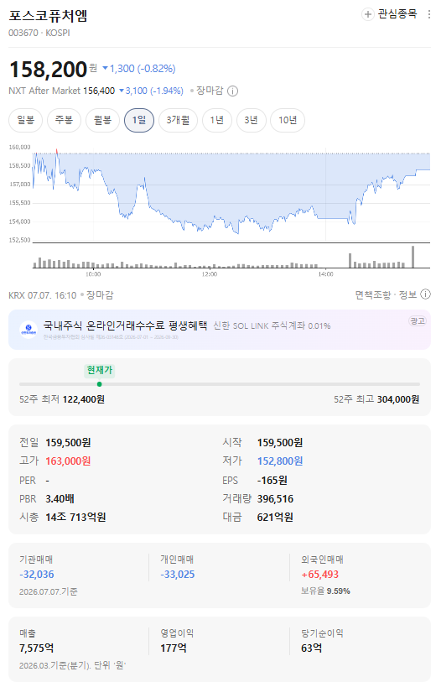Click the KRX 07.07. 16:10 timestamp
The image size is (436, 682).
click(x=43, y=295)
